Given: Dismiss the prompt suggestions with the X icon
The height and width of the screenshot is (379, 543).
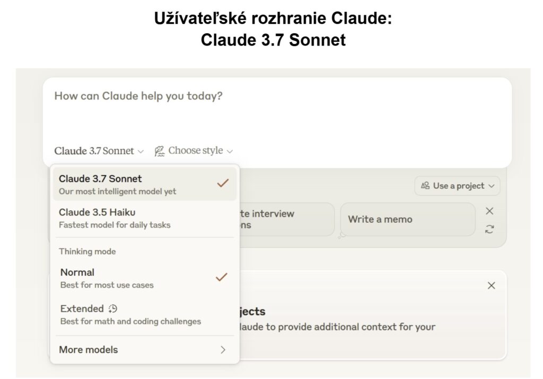Looking at the screenshot, I should 489,211.
